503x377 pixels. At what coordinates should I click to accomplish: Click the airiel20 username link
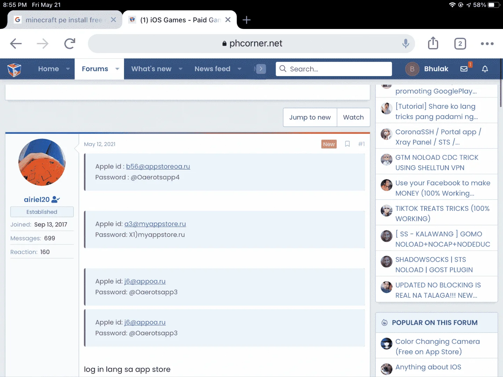(x=37, y=199)
